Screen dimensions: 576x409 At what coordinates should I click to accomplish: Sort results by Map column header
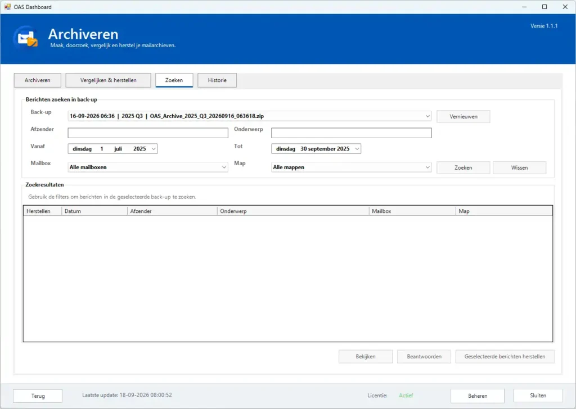tap(504, 211)
